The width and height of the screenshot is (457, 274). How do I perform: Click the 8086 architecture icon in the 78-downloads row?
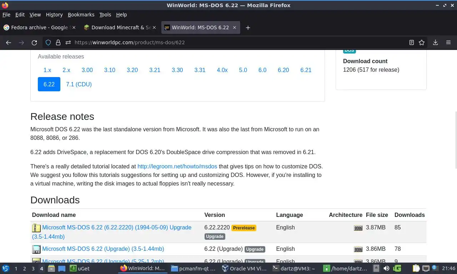point(358,249)
